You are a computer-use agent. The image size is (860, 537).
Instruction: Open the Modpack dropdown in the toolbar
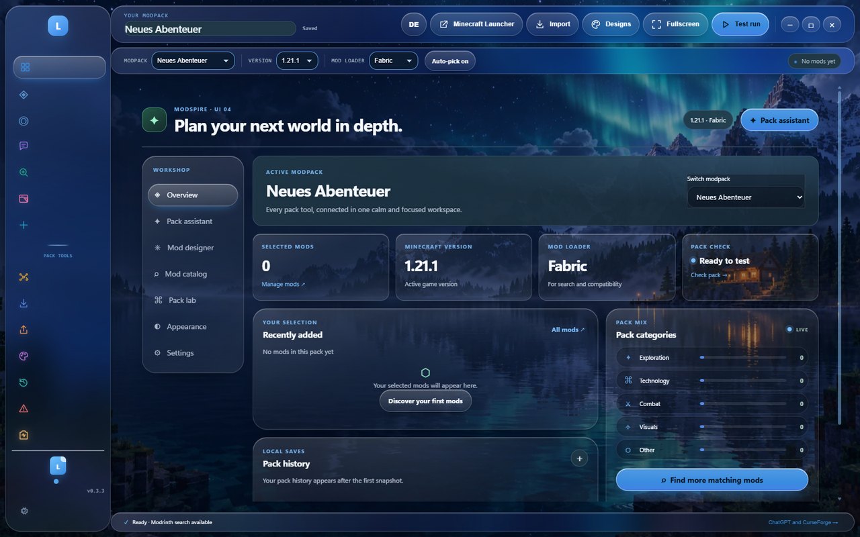pyautogui.click(x=193, y=60)
